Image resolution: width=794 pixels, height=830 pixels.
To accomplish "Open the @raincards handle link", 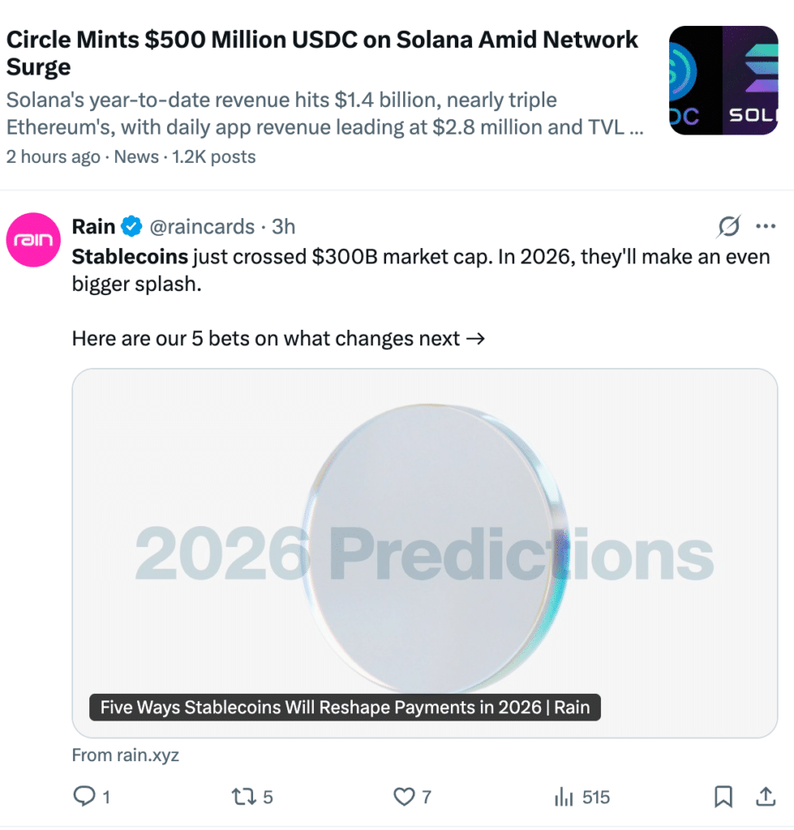I will [x=202, y=226].
